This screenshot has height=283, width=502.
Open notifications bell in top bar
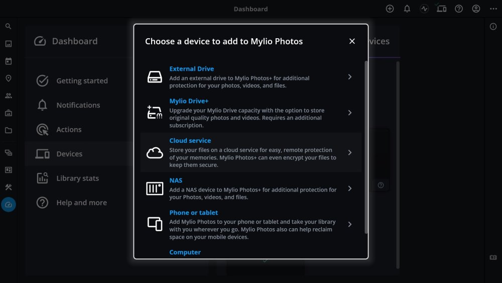[407, 9]
